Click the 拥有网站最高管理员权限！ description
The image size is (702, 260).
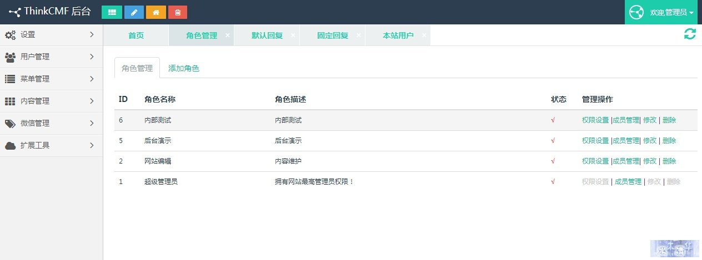(x=314, y=181)
